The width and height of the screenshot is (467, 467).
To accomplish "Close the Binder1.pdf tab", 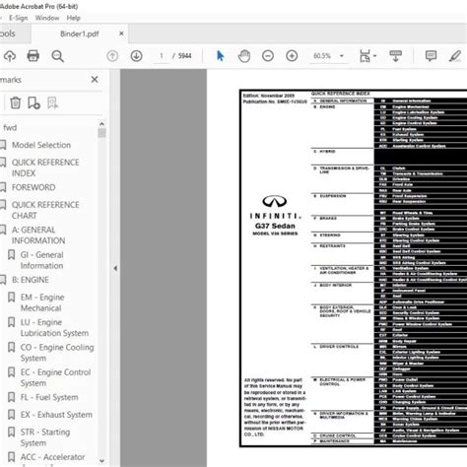I will [121, 33].
